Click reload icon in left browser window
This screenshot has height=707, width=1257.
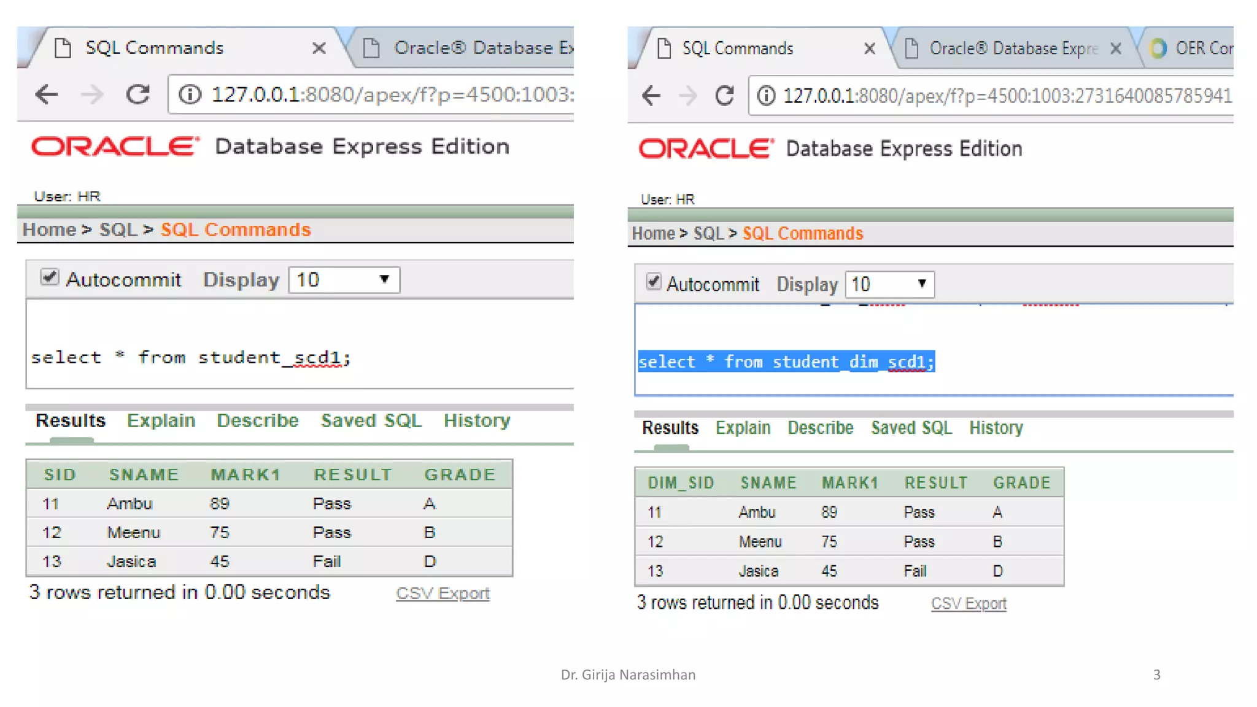[137, 95]
